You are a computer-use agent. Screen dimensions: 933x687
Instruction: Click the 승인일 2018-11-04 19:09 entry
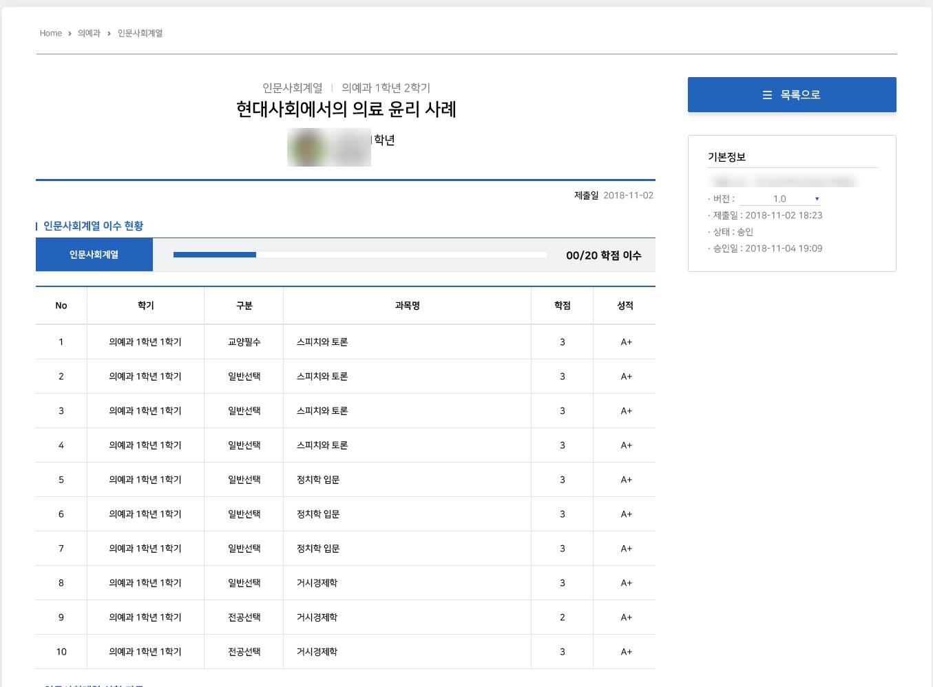click(x=767, y=249)
